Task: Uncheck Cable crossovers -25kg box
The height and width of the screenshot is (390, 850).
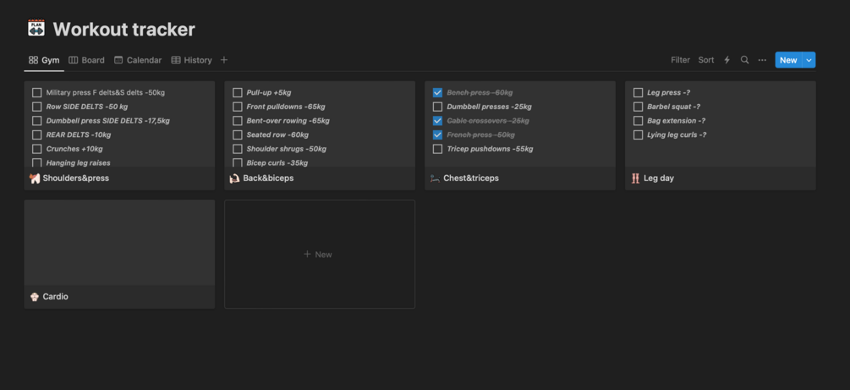Action: click(437, 121)
